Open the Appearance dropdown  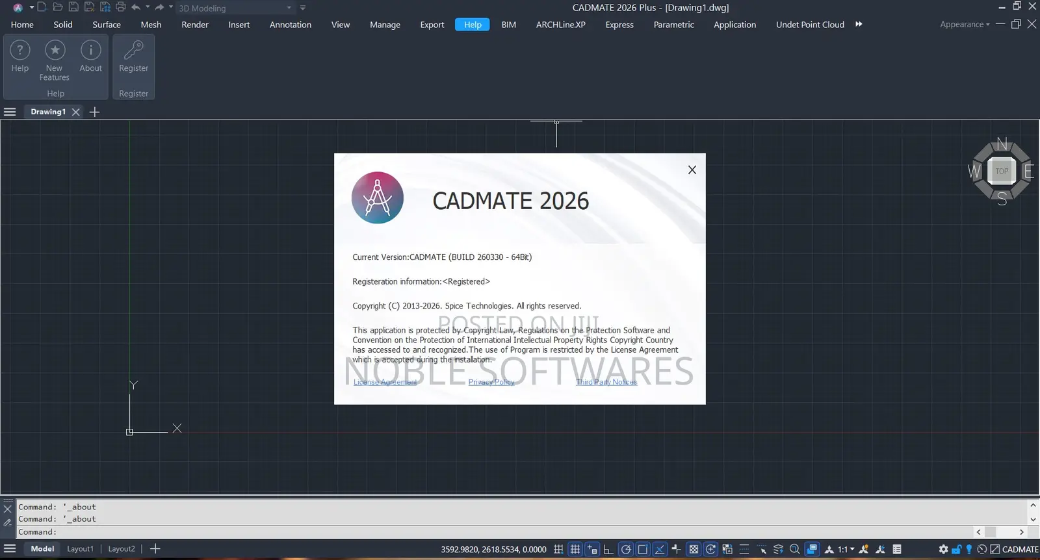[x=965, y=25]
